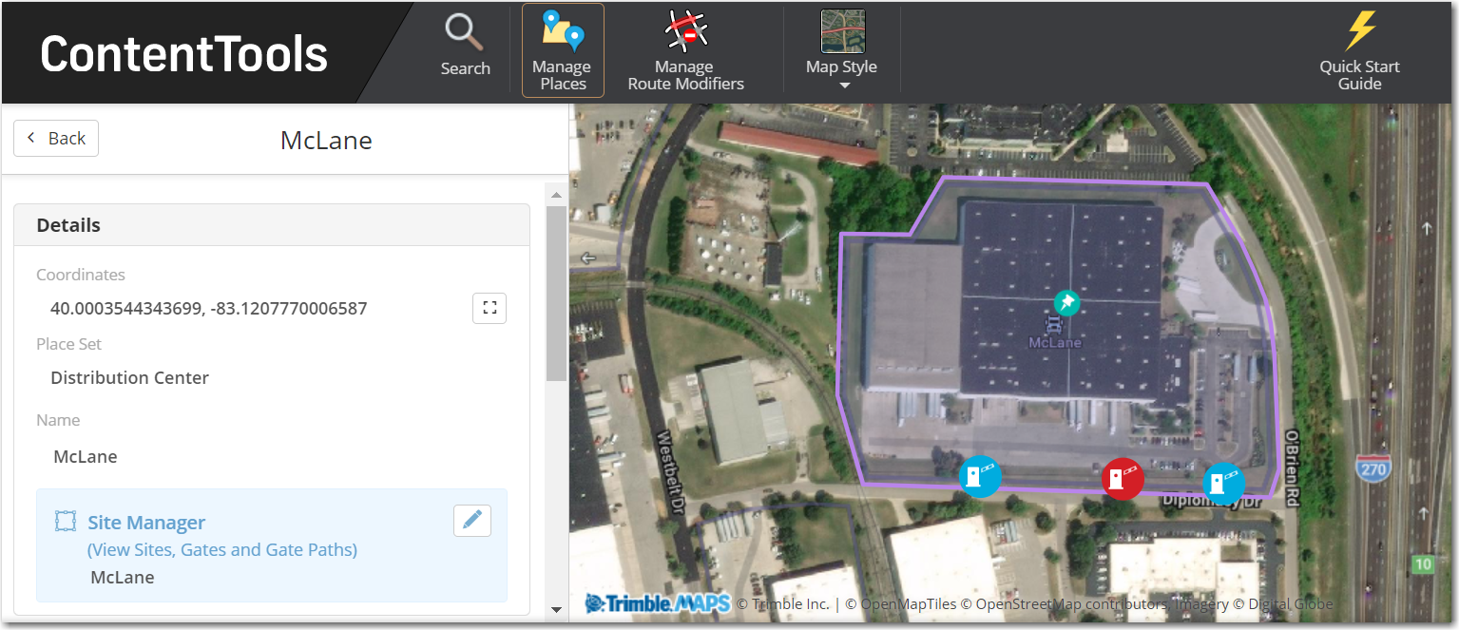Go back using the Back button
Image resolution: width=1459 pixels, height=630 pixels.
pos(56,138)
